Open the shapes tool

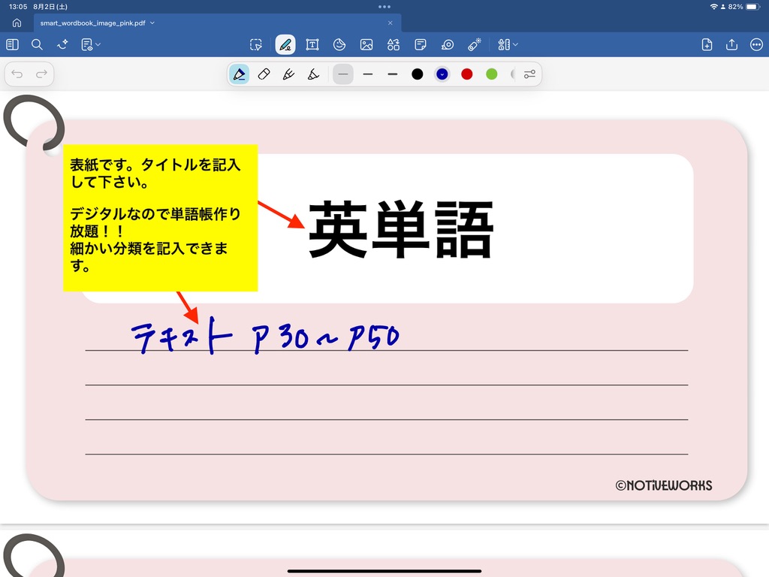click(x=394, y=44)
